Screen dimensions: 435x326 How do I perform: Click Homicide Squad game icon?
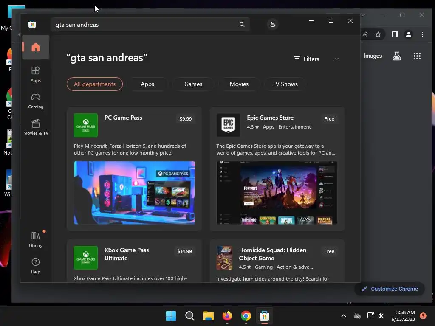[x=224, y=258]
